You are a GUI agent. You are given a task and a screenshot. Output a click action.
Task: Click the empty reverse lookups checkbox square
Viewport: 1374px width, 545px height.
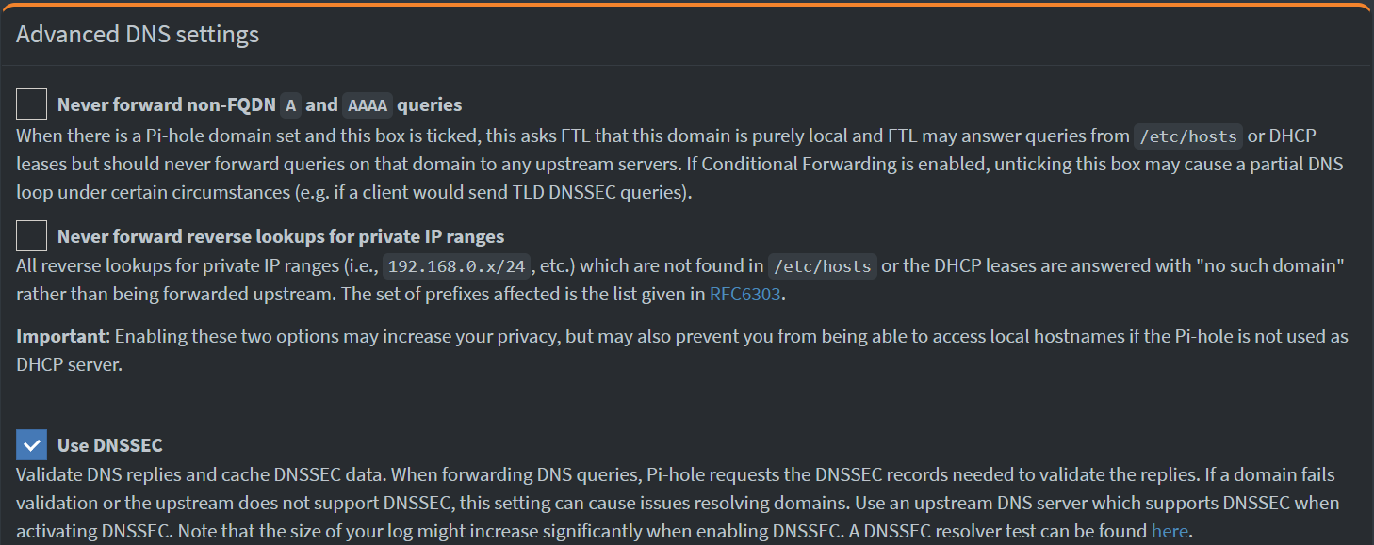[29, 235]
